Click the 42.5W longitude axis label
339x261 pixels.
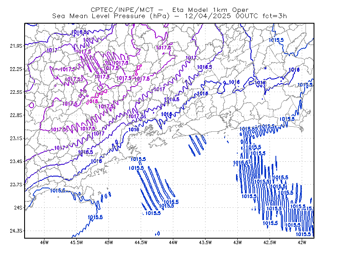click(270, 242)
